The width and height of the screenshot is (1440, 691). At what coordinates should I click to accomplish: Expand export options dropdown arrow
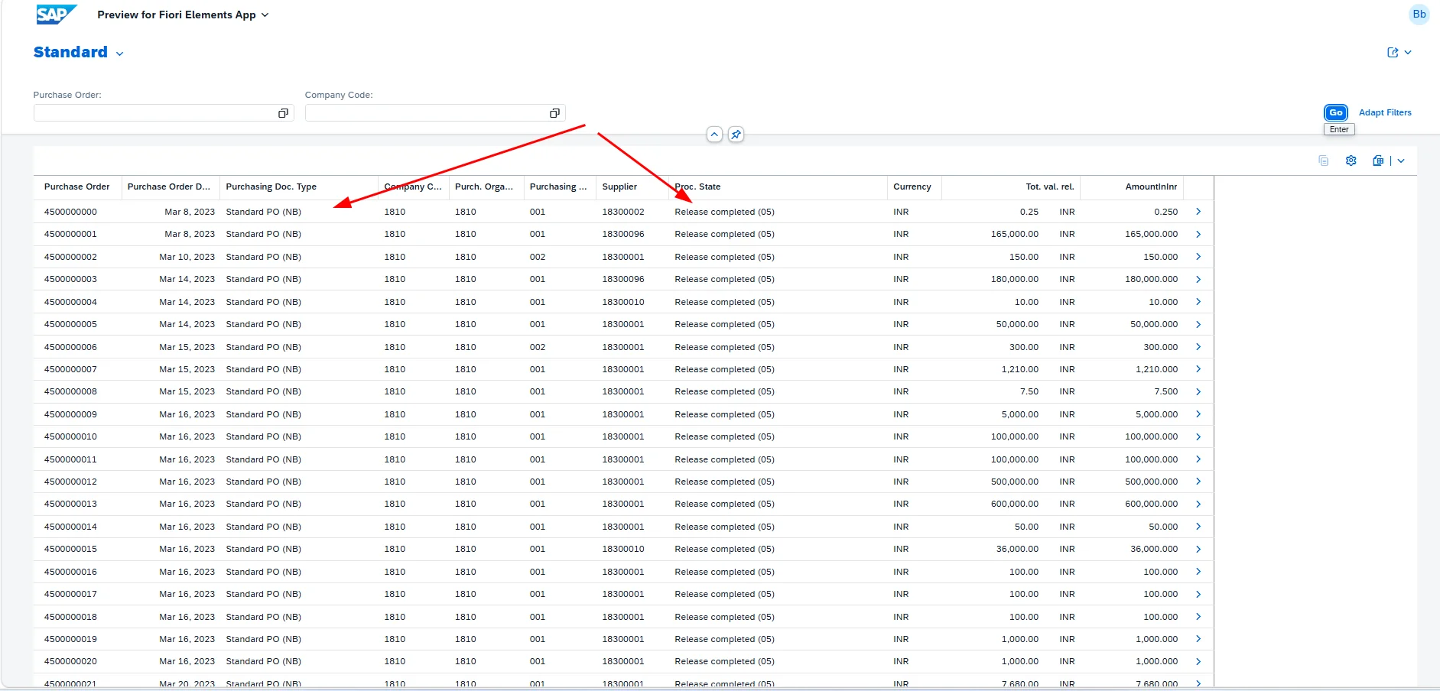click(x=1401, y=161)
